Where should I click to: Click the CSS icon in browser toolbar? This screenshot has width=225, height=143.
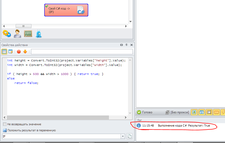[x=217, y=112]
